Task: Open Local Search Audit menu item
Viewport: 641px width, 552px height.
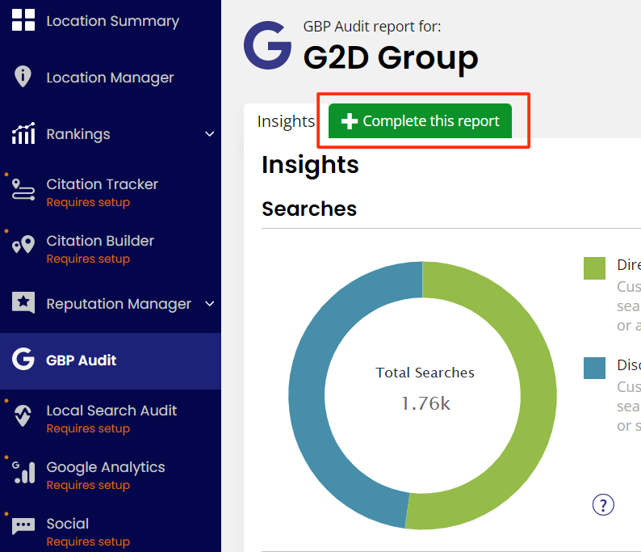Action: 111,417
